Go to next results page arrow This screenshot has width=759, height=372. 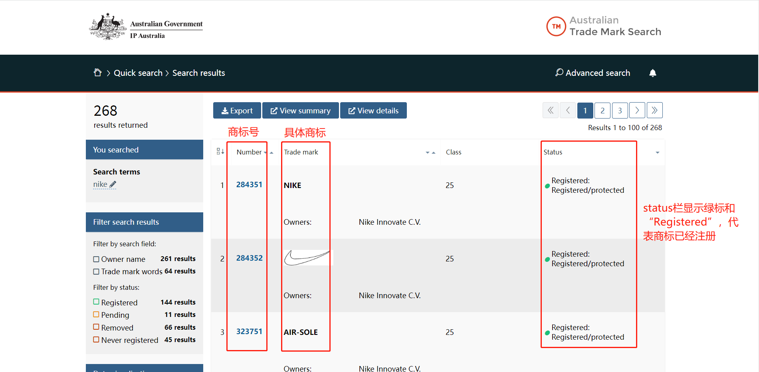637,111
